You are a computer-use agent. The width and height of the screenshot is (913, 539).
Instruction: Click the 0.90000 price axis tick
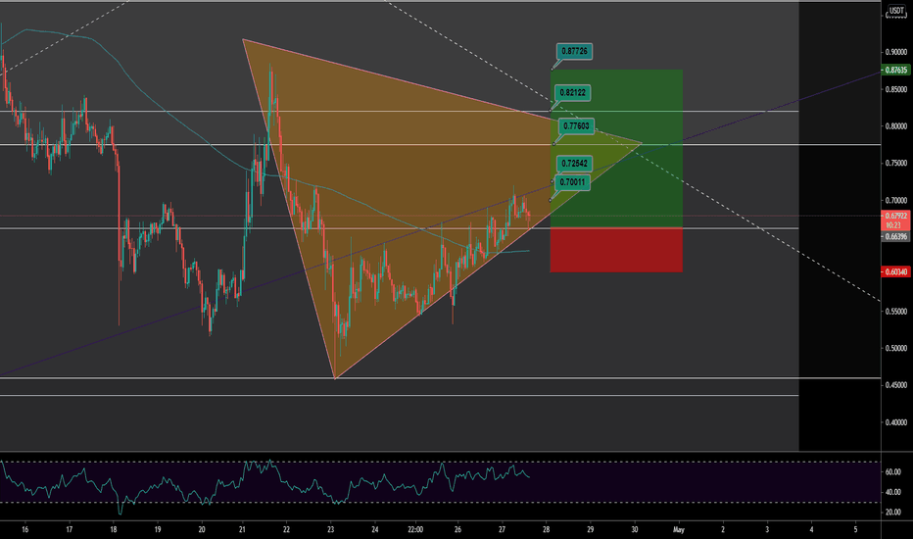coord(896,52)
